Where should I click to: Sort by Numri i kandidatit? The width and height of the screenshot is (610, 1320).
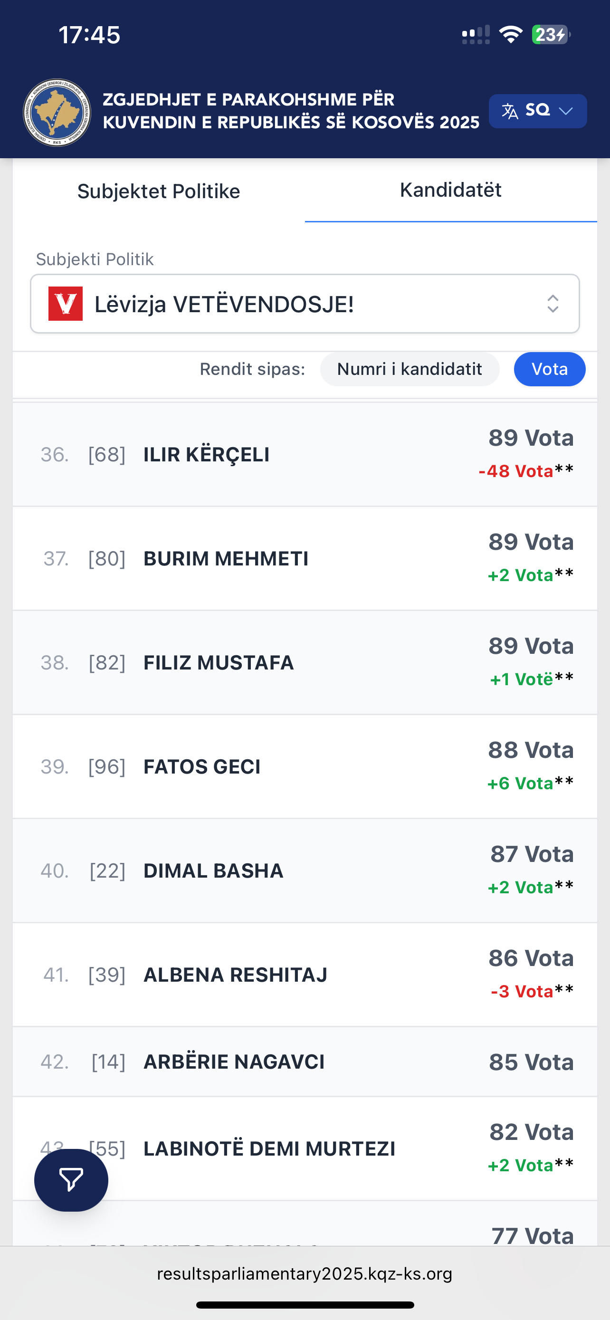pyautogui.click(x=409, y=369)
